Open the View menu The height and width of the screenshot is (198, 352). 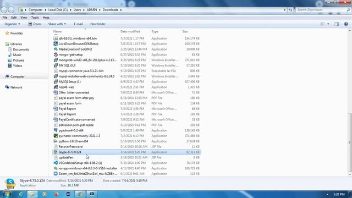(24, 17)
